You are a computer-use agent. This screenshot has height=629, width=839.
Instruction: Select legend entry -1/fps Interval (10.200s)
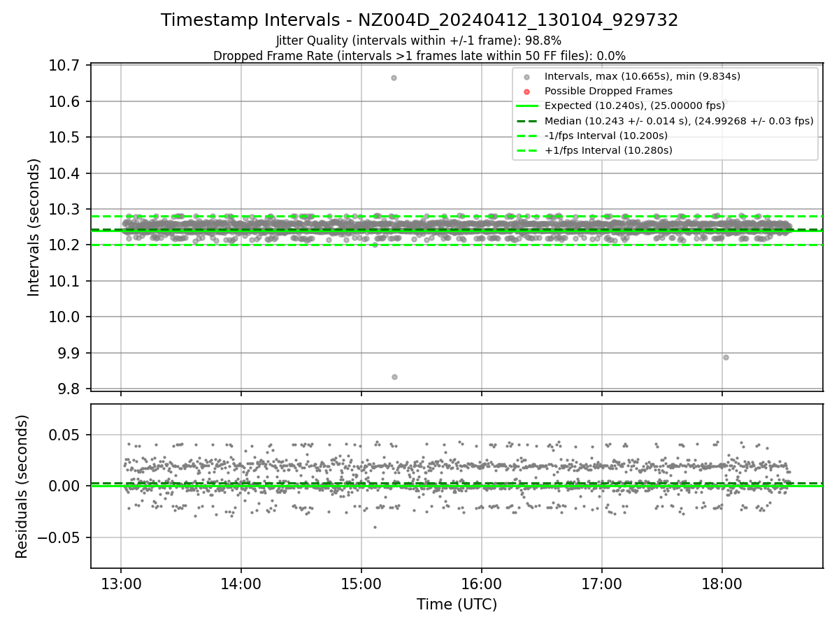tap(605, 136)
